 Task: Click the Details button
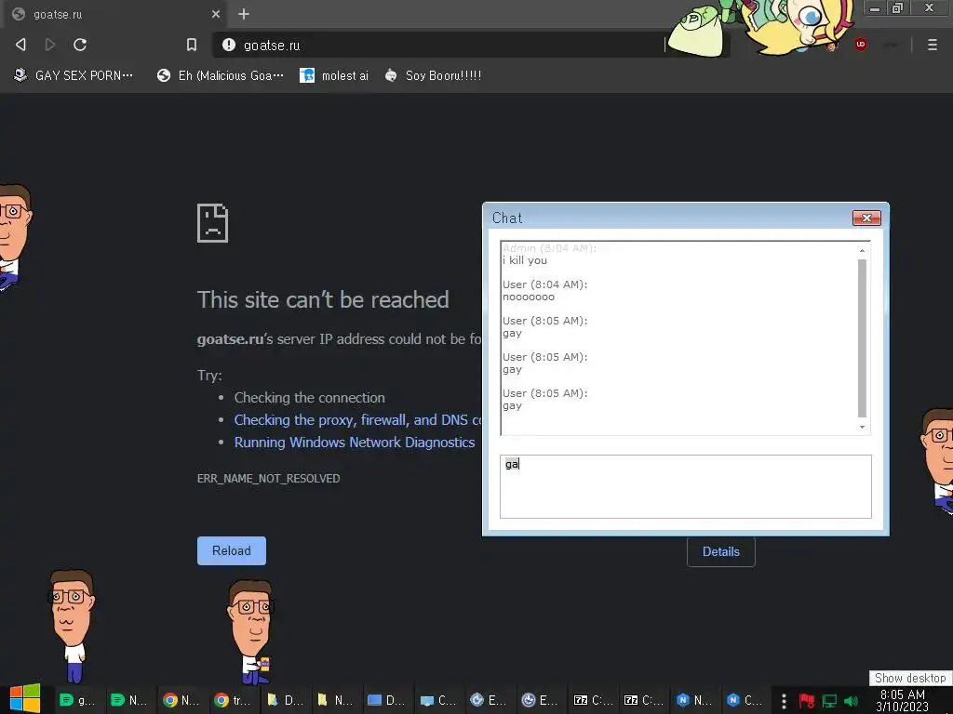[x=721, y=551]
